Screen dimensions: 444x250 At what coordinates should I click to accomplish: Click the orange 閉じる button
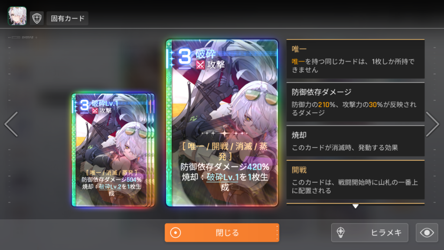tap(222, 233)
